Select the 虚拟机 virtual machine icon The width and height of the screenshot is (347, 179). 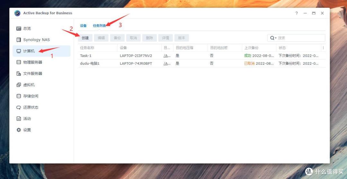(19, 85)
